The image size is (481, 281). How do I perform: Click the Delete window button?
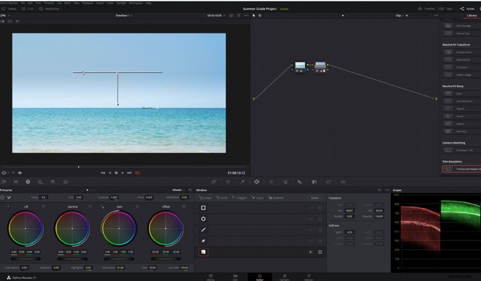point(314,198)
